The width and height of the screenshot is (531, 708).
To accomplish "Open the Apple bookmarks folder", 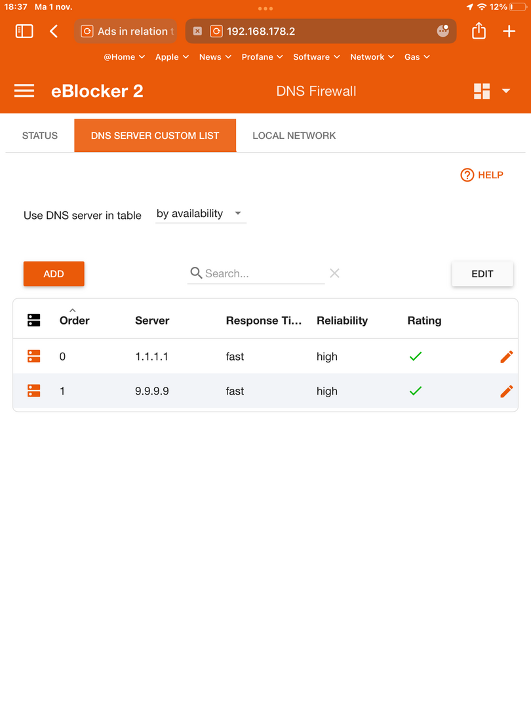I will coord(172,57).
